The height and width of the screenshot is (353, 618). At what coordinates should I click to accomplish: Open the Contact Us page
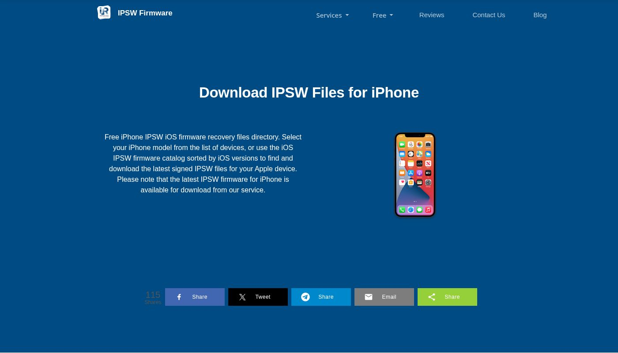coord(488,15)
